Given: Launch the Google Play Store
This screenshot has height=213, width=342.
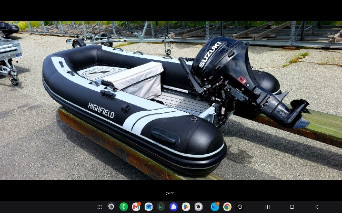Looking at the screenshot, I should pos(186,207).
